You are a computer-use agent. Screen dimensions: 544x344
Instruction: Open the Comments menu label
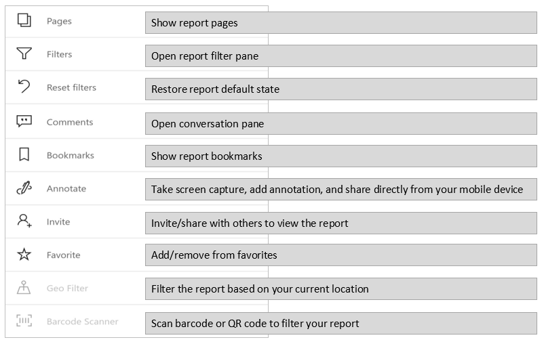[x=70, y=122]
